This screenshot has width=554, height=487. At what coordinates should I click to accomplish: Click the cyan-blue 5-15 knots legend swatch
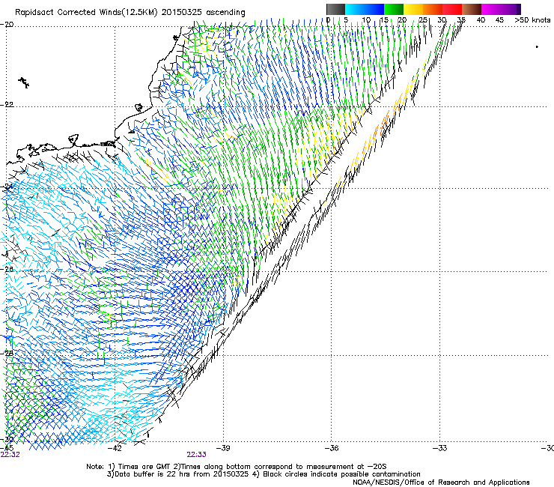click(x=365, y=9)
